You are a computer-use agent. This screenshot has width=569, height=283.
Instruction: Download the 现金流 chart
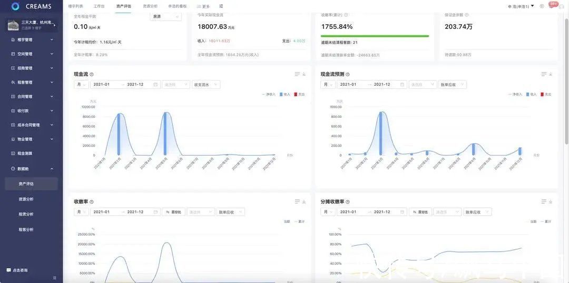click(304, 74)
